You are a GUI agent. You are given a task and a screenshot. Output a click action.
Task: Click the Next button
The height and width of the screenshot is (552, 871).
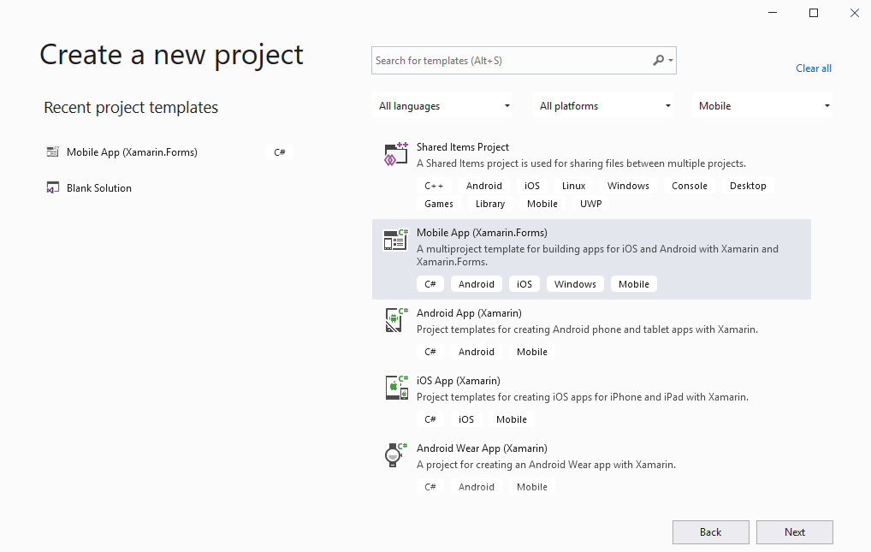tap(794, 531)
